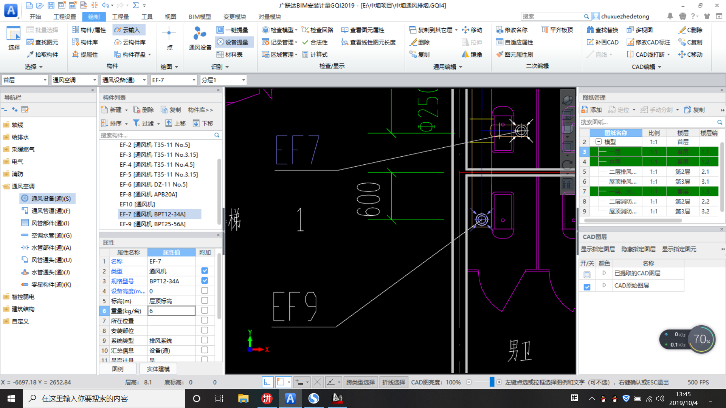Click 上移 move up in component list

pyautogui.click(x=175, y=123)
